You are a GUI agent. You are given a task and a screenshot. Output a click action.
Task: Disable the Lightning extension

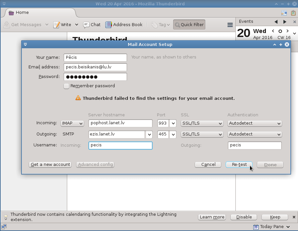pyautogui.click(x=244, y=217)
